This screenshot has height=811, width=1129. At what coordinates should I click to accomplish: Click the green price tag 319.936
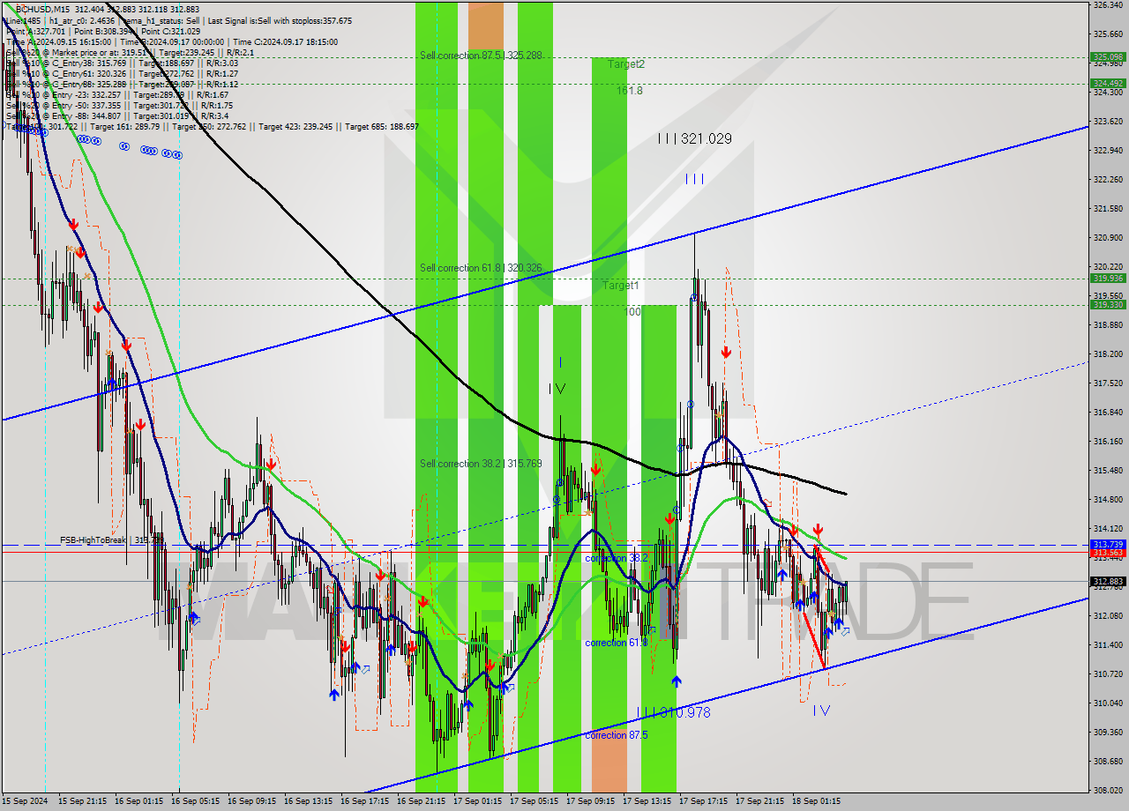coord(1108,278)
